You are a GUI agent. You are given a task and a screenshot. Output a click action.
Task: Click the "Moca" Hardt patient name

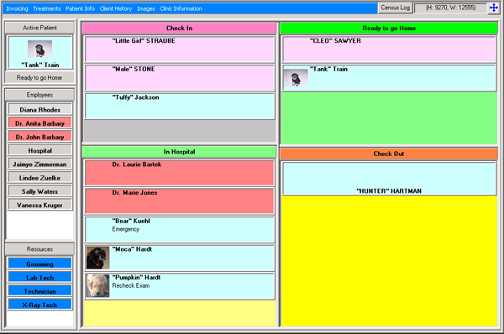[x=132, y=249]
